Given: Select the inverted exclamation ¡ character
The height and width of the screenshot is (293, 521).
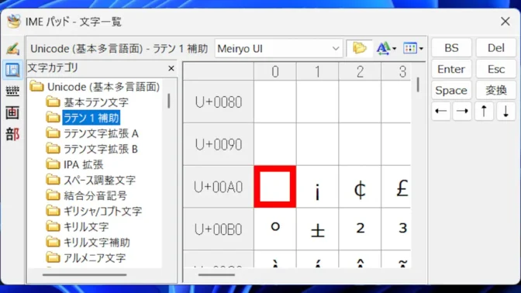Looking at the screenshot, I should point(317,187).
